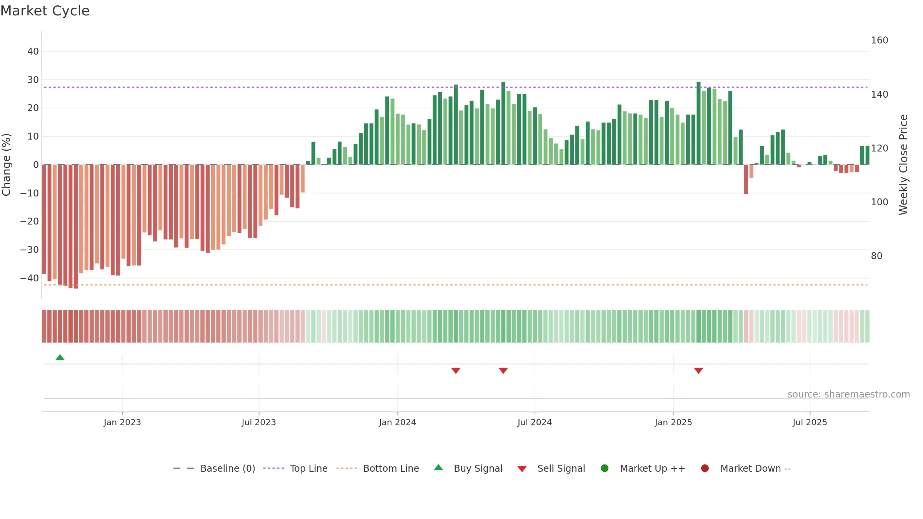Click the 80 tick on the price axis
This screenshot has width=923, height=519.
click(876, 256)
